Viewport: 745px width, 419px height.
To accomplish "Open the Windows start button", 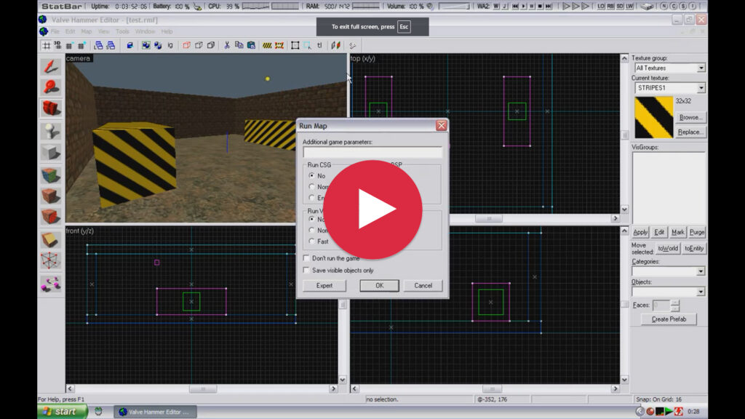I will [63, 412].
